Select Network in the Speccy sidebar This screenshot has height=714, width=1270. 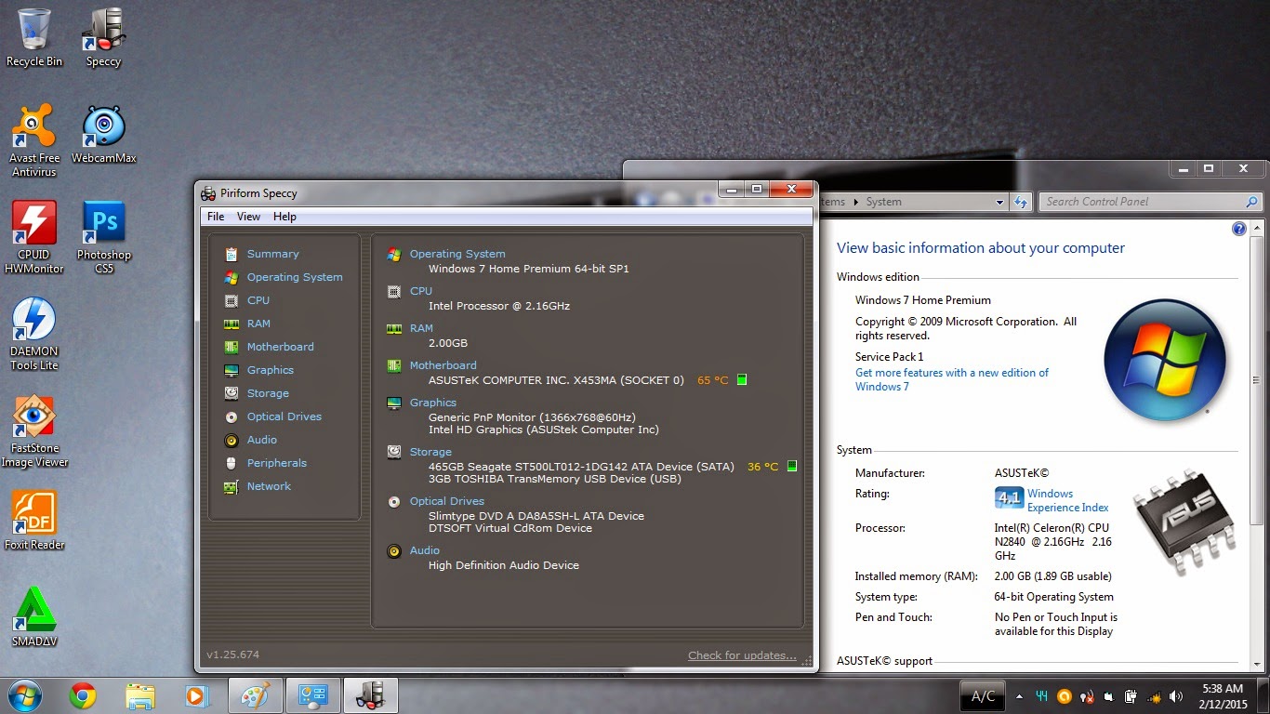coord(269,486)
